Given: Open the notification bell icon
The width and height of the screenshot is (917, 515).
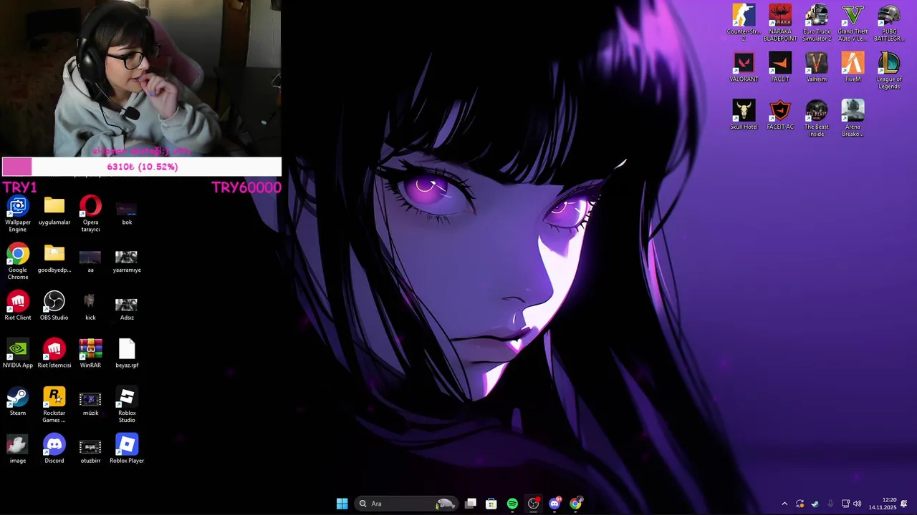Looking at the screenshot, I should (x=904, y=504).
